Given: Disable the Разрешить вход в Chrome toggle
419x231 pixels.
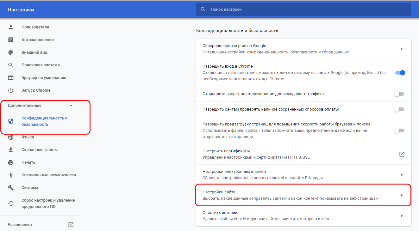Looking at the screenshot, I should pos(400,73).
